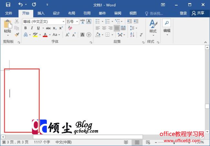Open the 视图 tab
The height and width of the screenshot is (146, 210).
pos(133,13)
